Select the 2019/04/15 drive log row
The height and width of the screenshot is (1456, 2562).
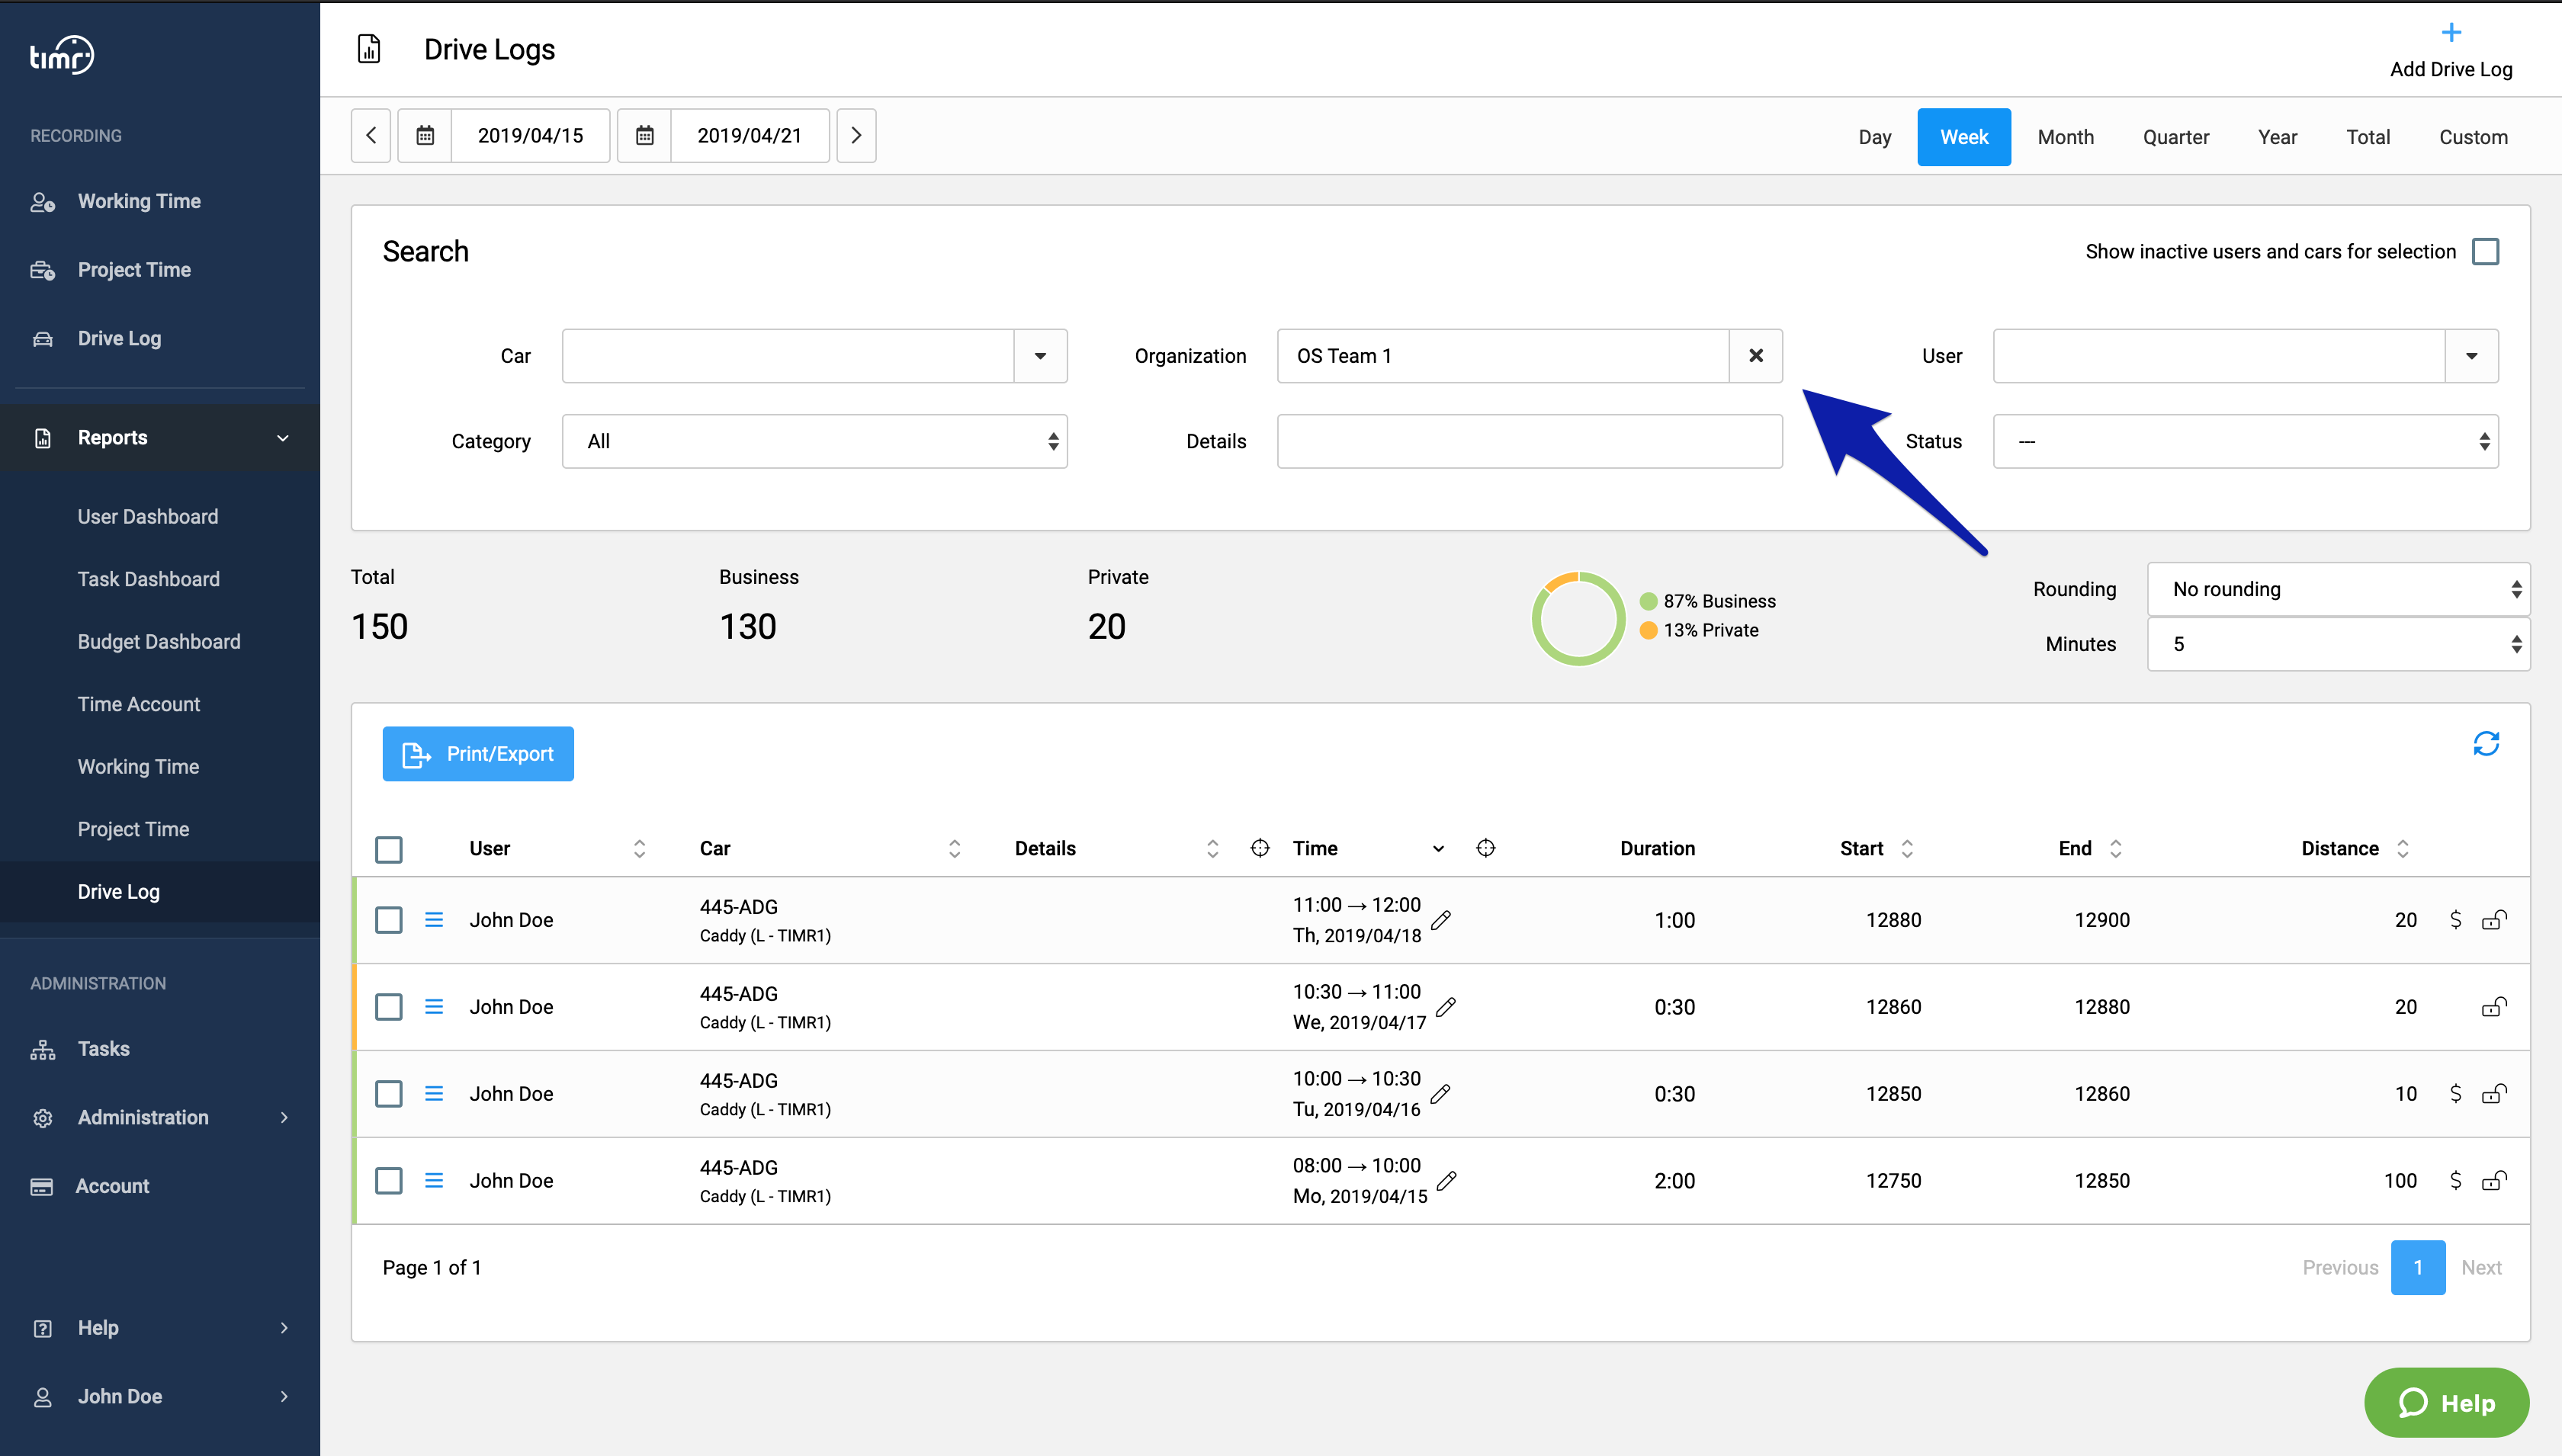[x=389, y=1181]
